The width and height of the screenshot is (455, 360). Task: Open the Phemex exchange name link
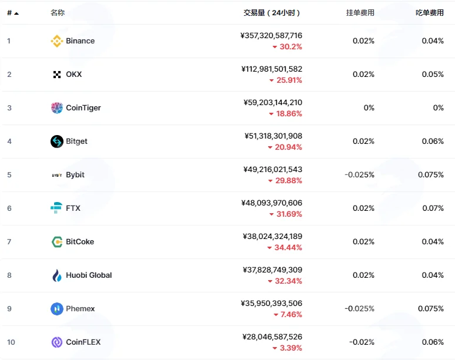[81, 309]
